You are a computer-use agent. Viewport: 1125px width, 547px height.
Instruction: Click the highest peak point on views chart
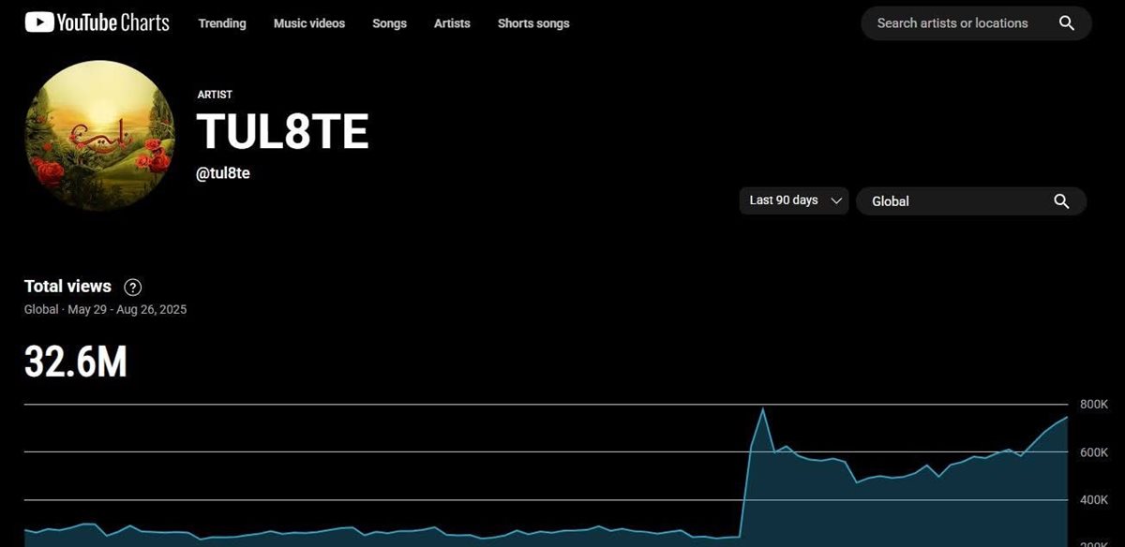[x=763, y=409]
